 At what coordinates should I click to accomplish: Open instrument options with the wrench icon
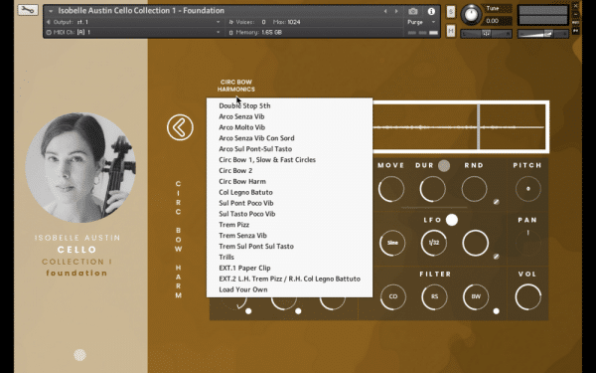tap(28, 10)
